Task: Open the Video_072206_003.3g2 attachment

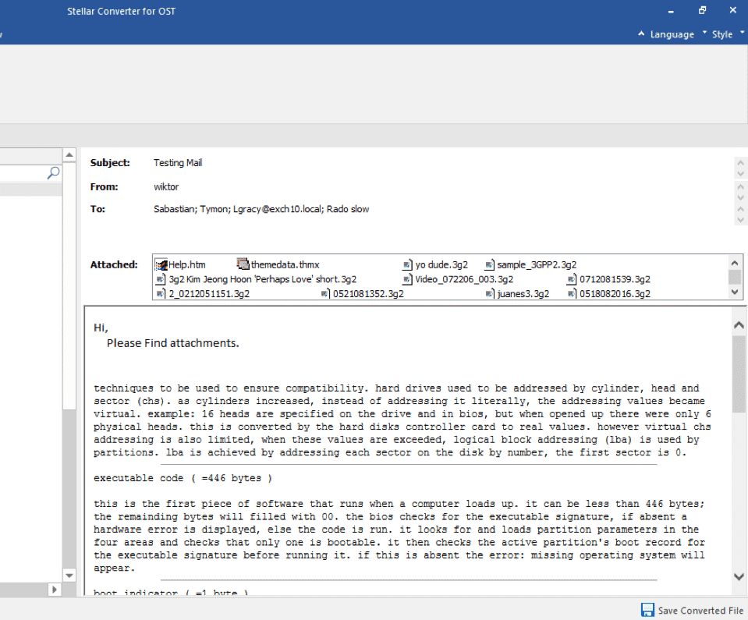Action: pos(458,279)
